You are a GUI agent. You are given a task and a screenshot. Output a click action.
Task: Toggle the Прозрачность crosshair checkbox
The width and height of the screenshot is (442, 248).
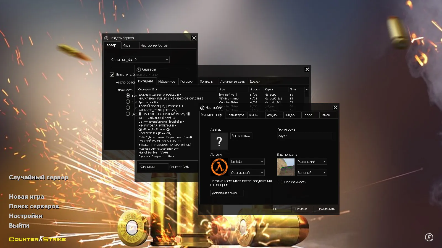click(x=280, y=182)
